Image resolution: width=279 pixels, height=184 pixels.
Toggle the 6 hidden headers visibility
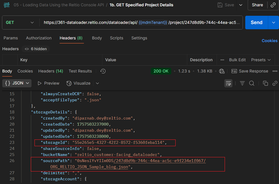[x=35, y=49]
